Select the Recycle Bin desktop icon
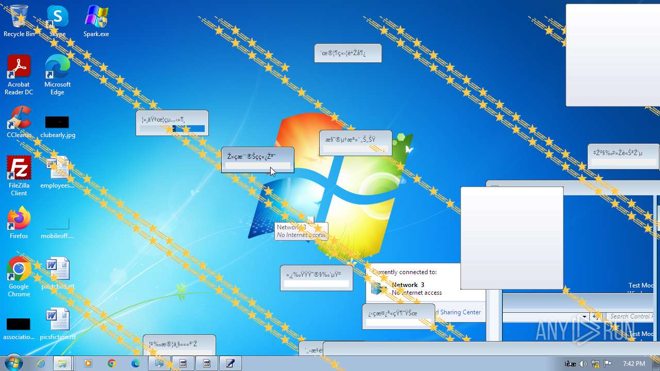The image size is (660, 371). [x=19, y=21]
